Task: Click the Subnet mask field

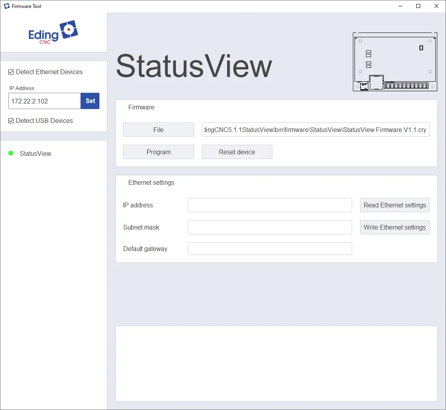Action: (270, 227)
